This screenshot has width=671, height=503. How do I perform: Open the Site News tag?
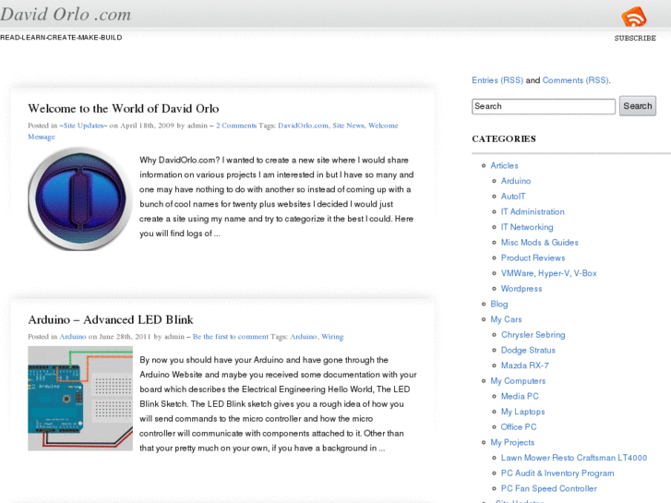(x=348, y=126)
